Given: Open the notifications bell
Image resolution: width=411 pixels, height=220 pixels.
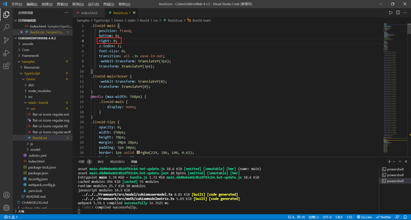Looking at the screenshot, I should (405, 217).
